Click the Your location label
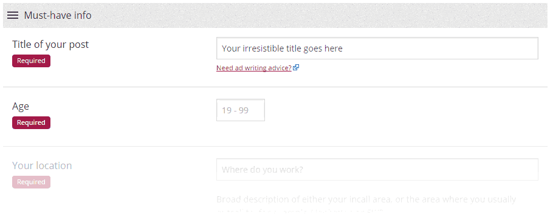The width and height of the screenshot is (550, 220). click(42, 165)
